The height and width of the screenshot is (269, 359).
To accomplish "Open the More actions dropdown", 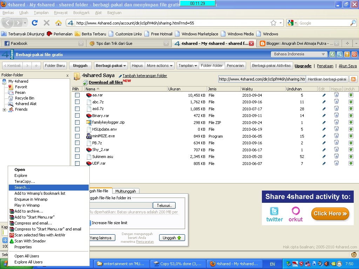I will (x=160, y=65).
